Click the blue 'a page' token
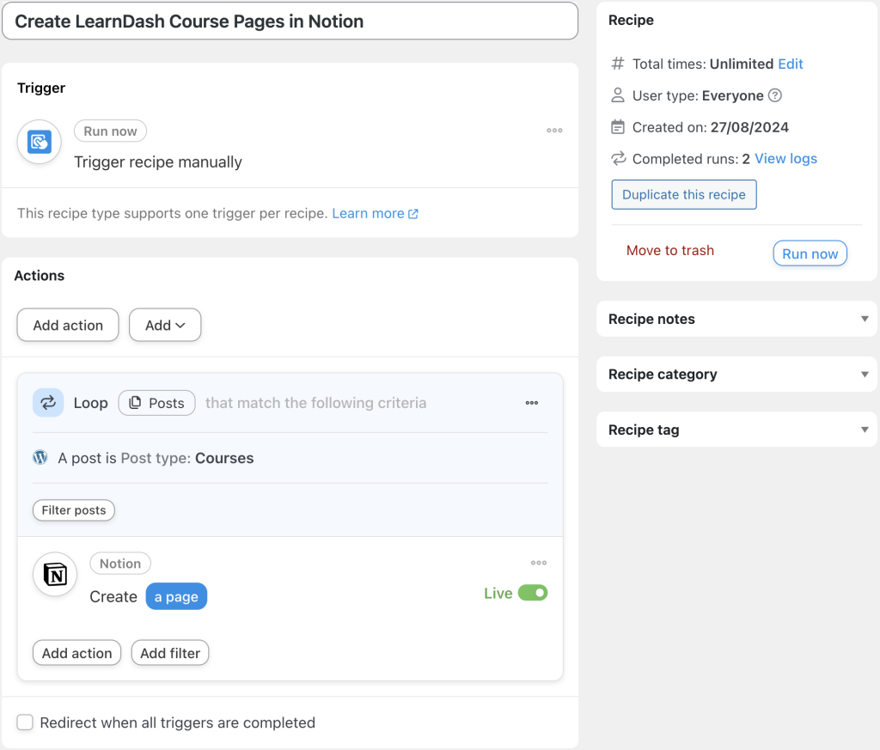The image size is (880, 750). click(176, 597)
